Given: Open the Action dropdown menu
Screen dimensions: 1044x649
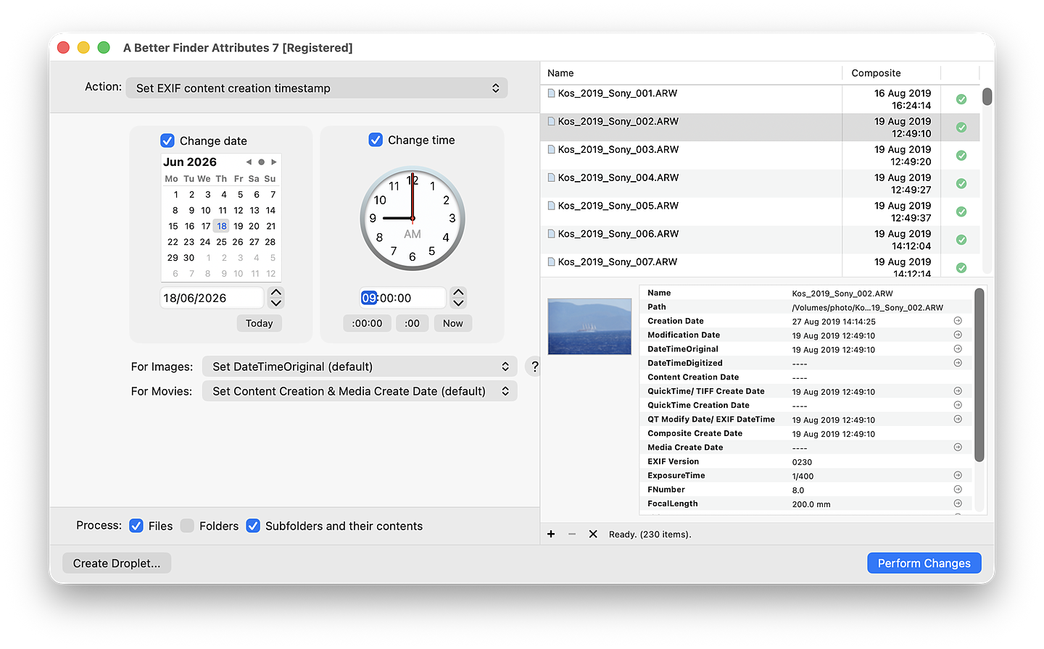Looking at the screenshot, I should [x=317, y=88].
